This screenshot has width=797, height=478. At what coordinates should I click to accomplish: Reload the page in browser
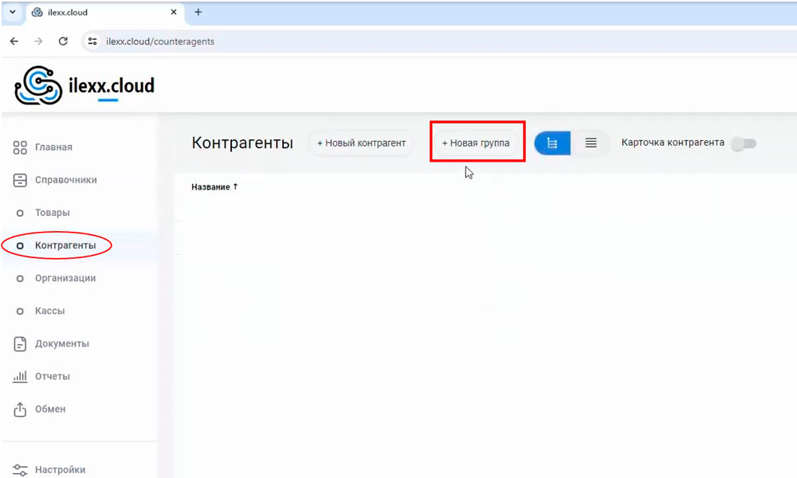tap(63, 41)
